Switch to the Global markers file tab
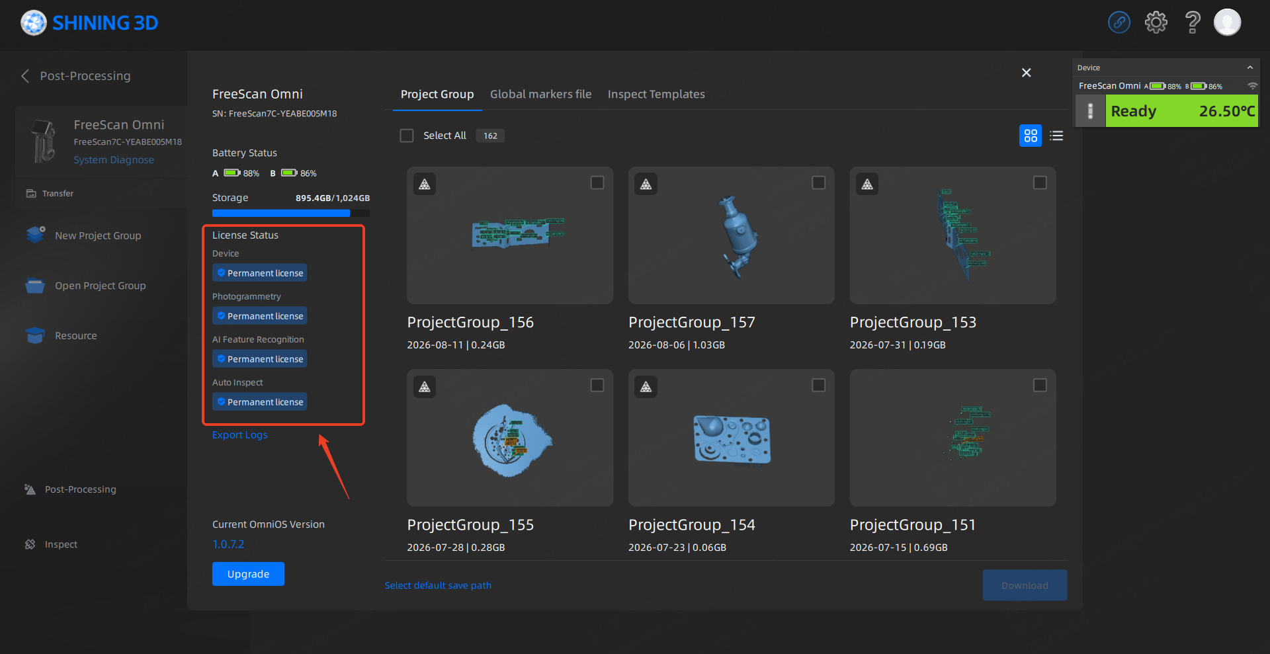 click(541, 95)
